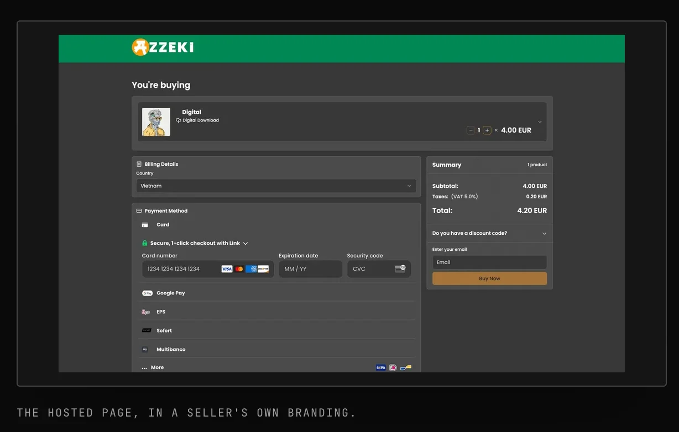Click the Buy Now button
Screen dimensions: 679x432
pos(489,278)
